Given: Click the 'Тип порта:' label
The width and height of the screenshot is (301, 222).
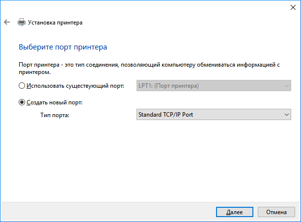Looking at the screenshot, I should (x=55, y=115).
